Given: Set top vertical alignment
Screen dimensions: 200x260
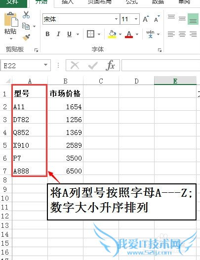Looking at the screenshot, I should pyautogui.click(x=171, y=17).
